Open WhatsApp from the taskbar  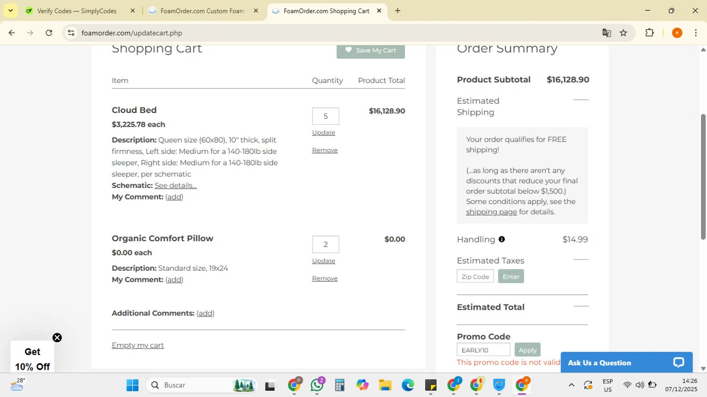(x=317, y=385)
